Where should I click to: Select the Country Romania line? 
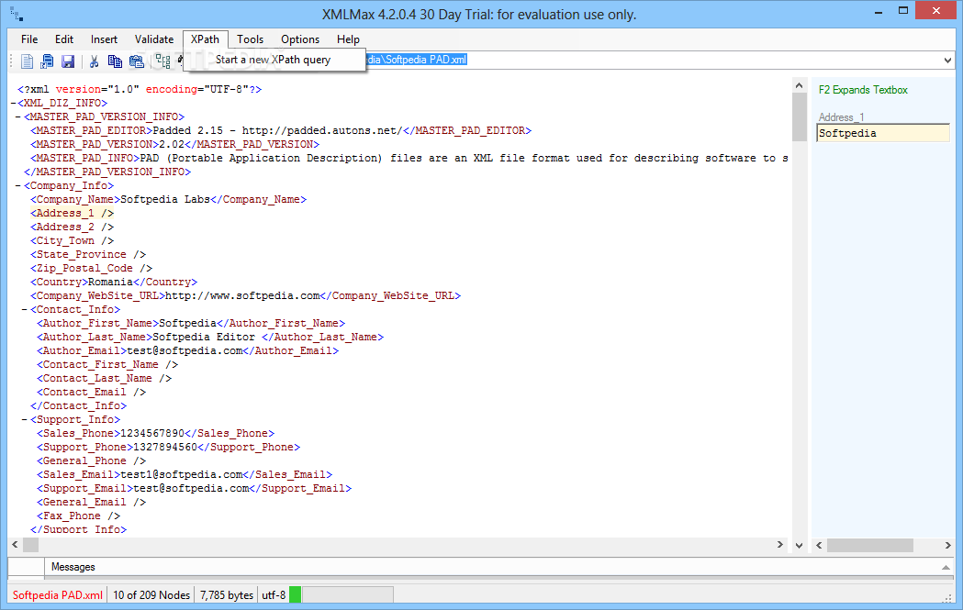114,282
